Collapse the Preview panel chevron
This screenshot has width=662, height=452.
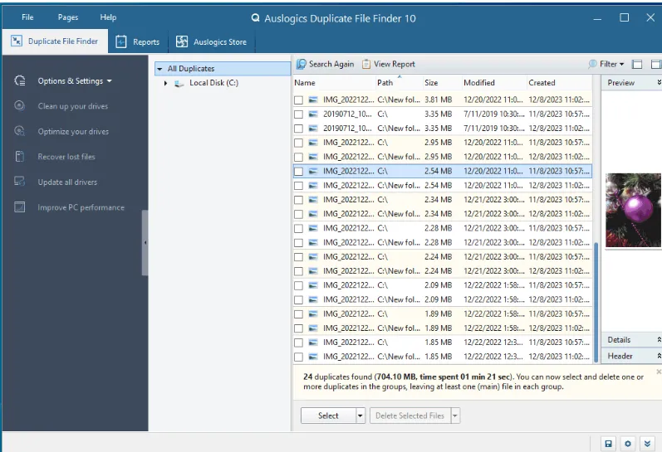click(x=659, y=82)
